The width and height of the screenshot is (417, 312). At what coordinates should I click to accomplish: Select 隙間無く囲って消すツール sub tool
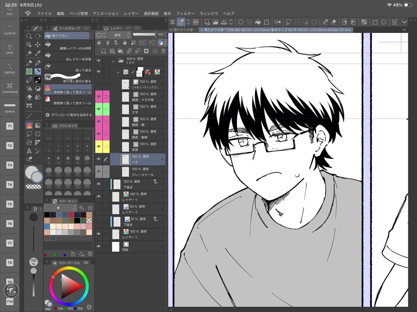[x=68, y=100]
